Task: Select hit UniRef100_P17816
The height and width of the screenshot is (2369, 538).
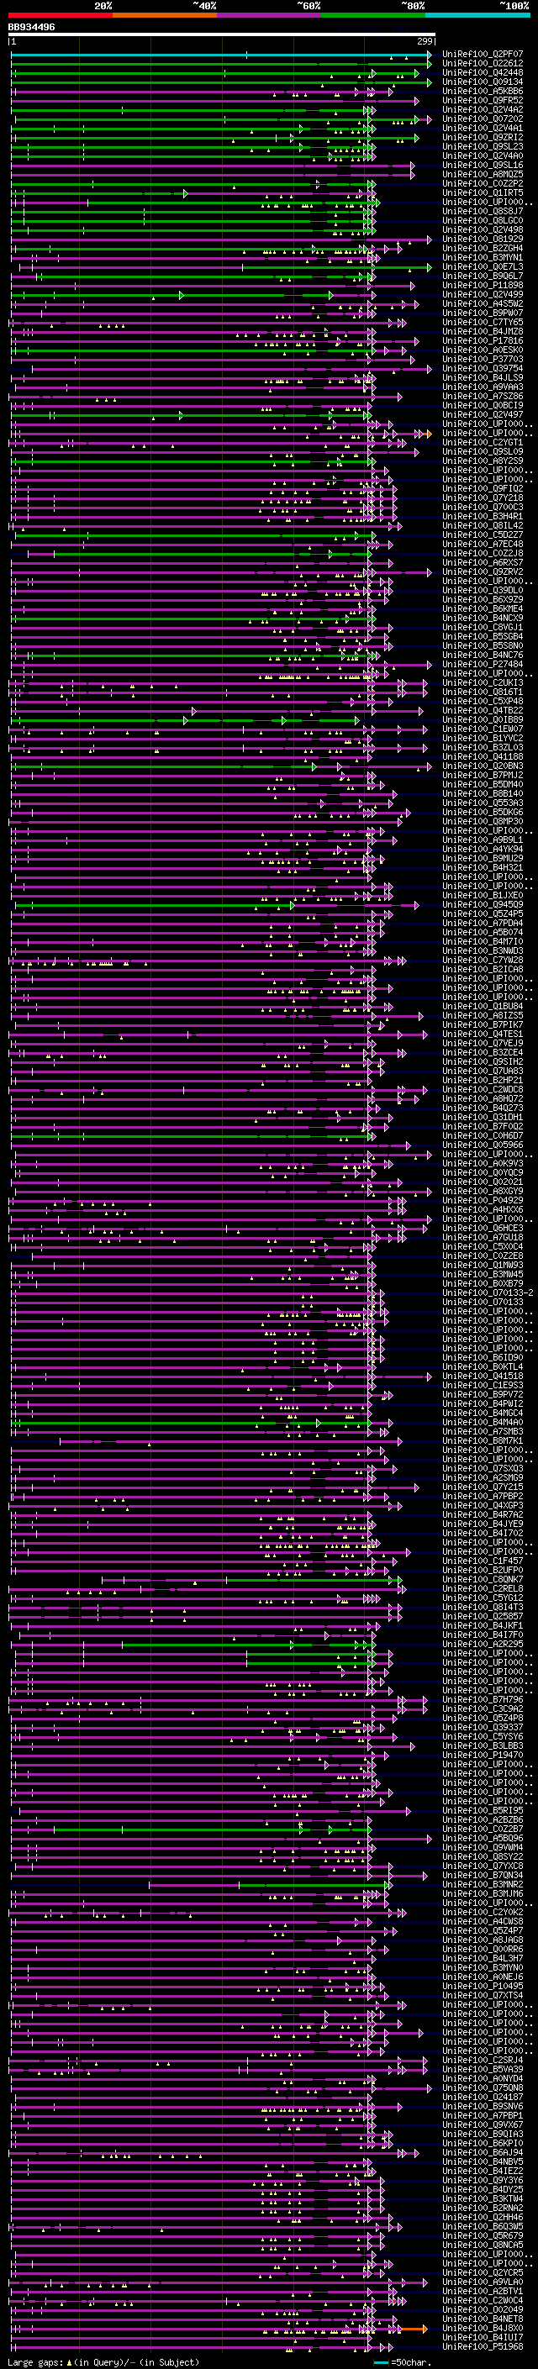Action: [x=483, y=341]
